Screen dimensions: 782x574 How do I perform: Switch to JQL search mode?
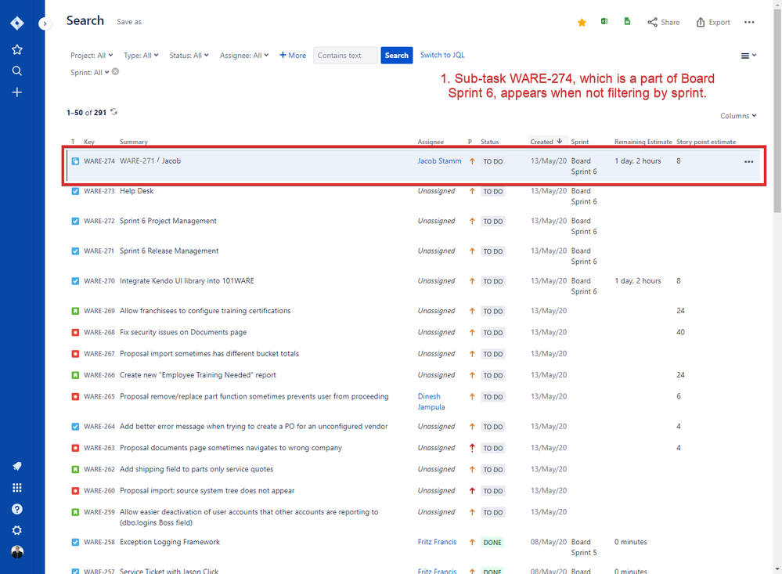(x=442, y=55)
